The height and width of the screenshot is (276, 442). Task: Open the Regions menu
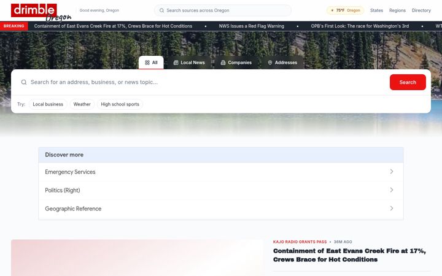[x=397, y=10]
